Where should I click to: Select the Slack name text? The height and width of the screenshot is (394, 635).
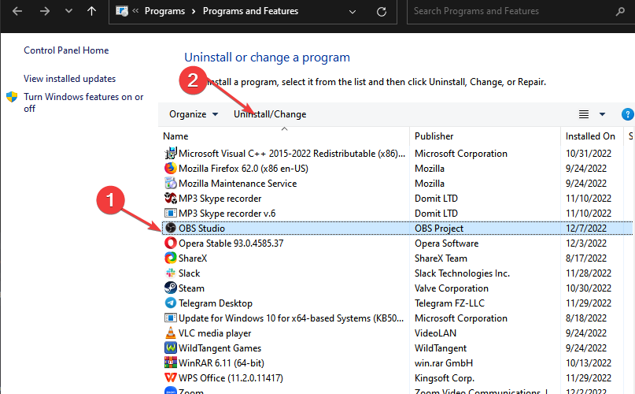tap(189, 273)
